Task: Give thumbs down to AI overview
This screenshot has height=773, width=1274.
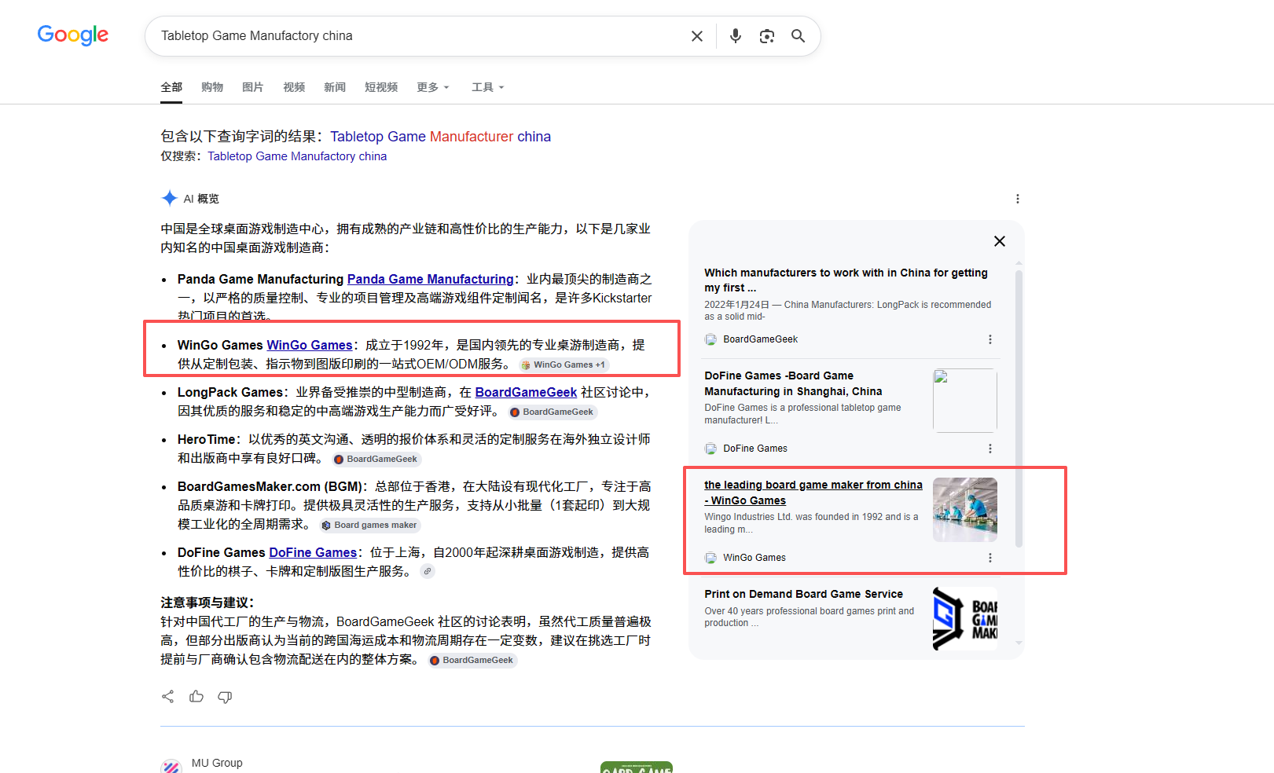Action: pyautogui.click(x=225, y=697)
